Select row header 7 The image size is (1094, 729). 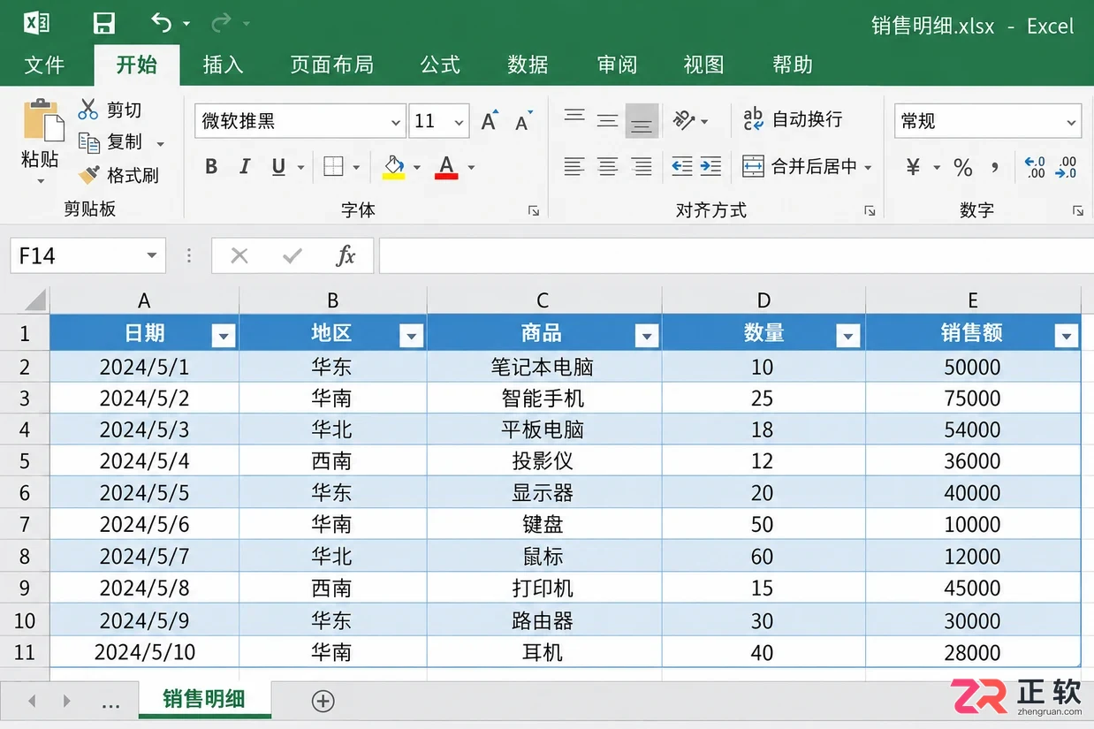pyautogui.click(x=25, y=525)
